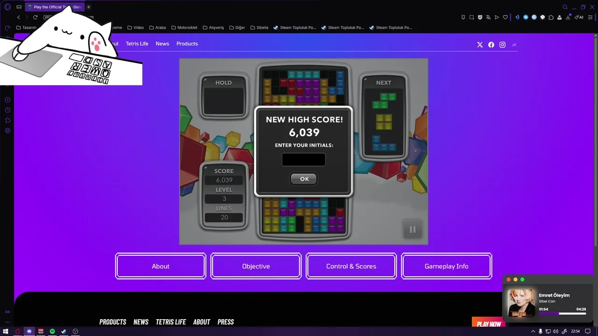This screenshot has width=598, height=336.
Task: Open the profile account icon
Action: 560,17
